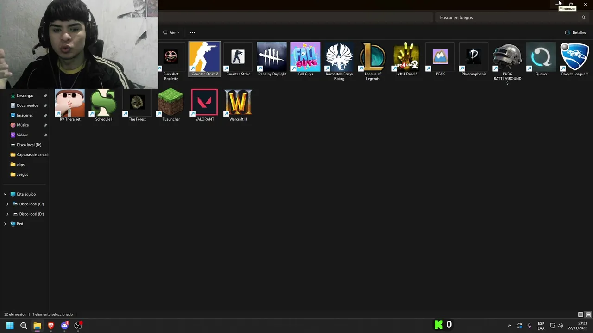
Task: Select the League of Legends shortcut
Action: click(x=372, y=62)
